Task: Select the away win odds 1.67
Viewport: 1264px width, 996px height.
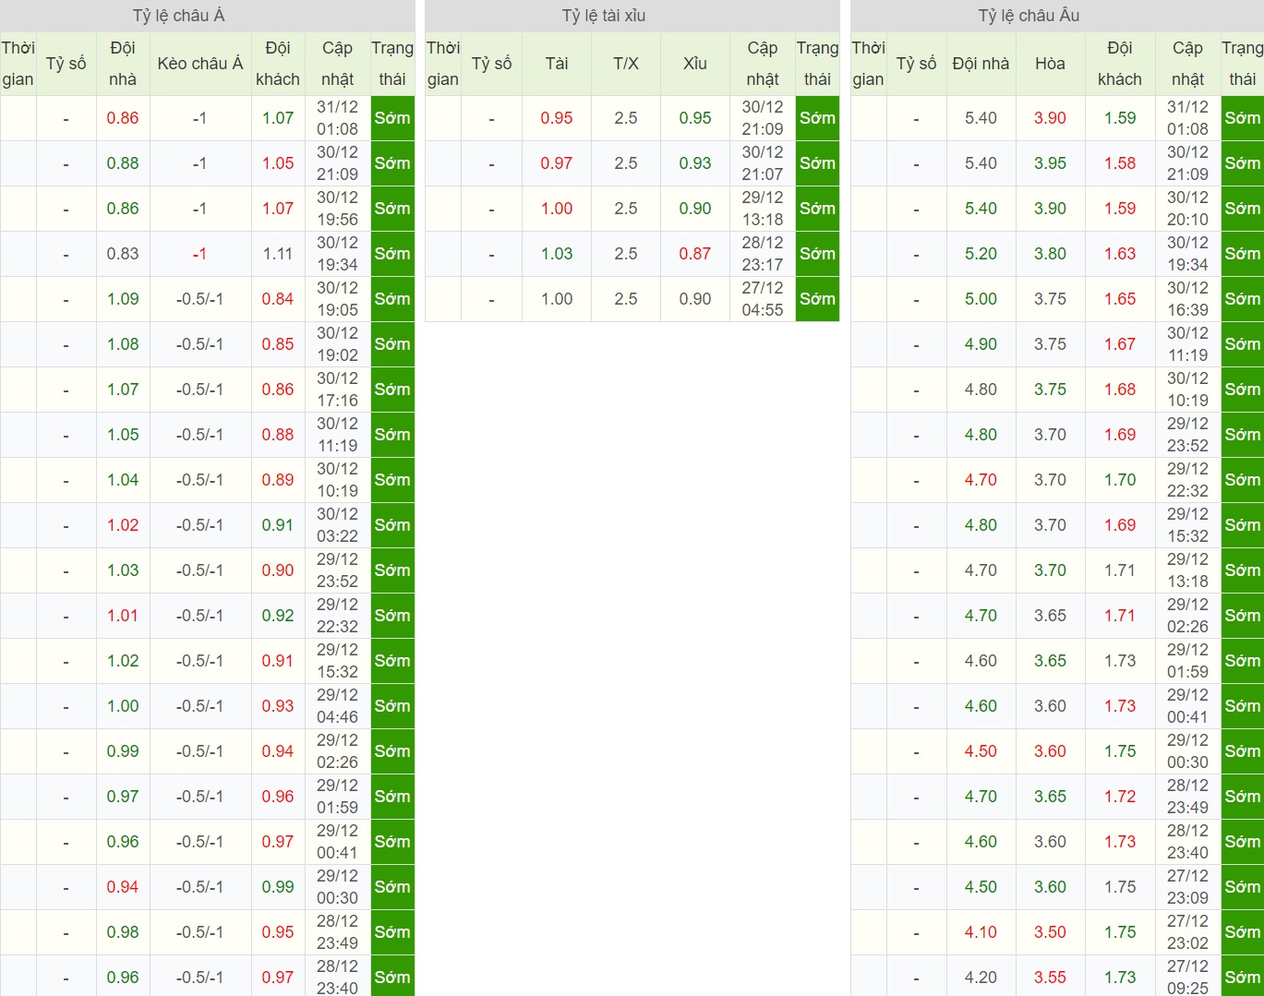Action: 1120,344
